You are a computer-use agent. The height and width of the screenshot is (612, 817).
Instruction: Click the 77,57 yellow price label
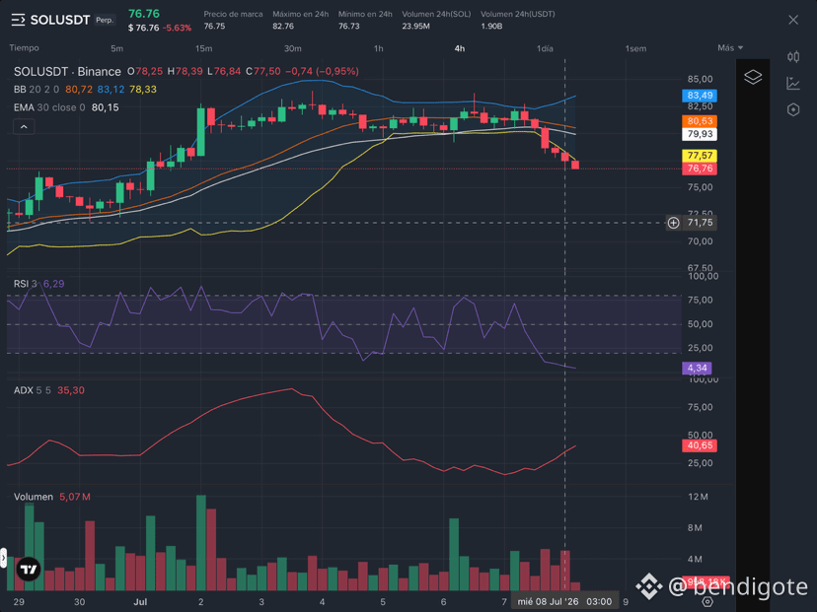700,156
